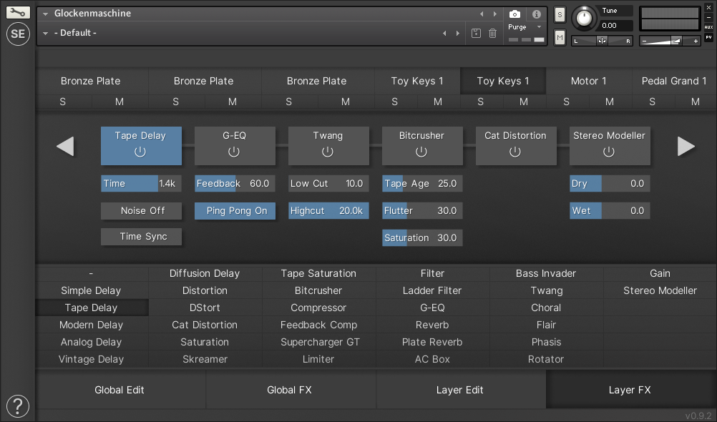Switch to the Global FX tab
The height and width of the screenshot is (422, 717).
pyautogui.click(x=289, y=390)
